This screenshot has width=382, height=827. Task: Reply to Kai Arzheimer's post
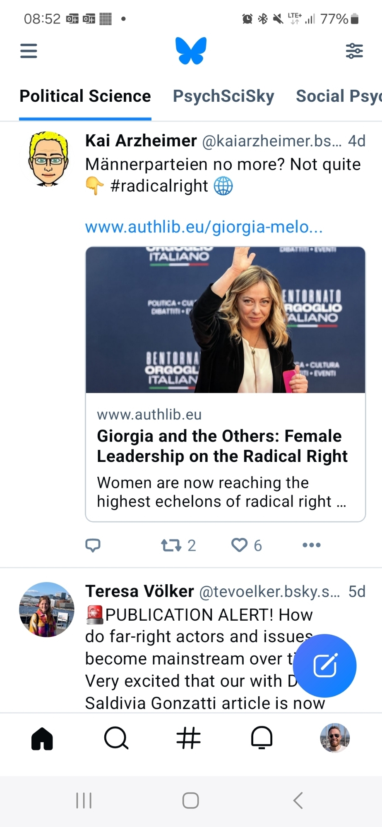[x=93, y=545]
